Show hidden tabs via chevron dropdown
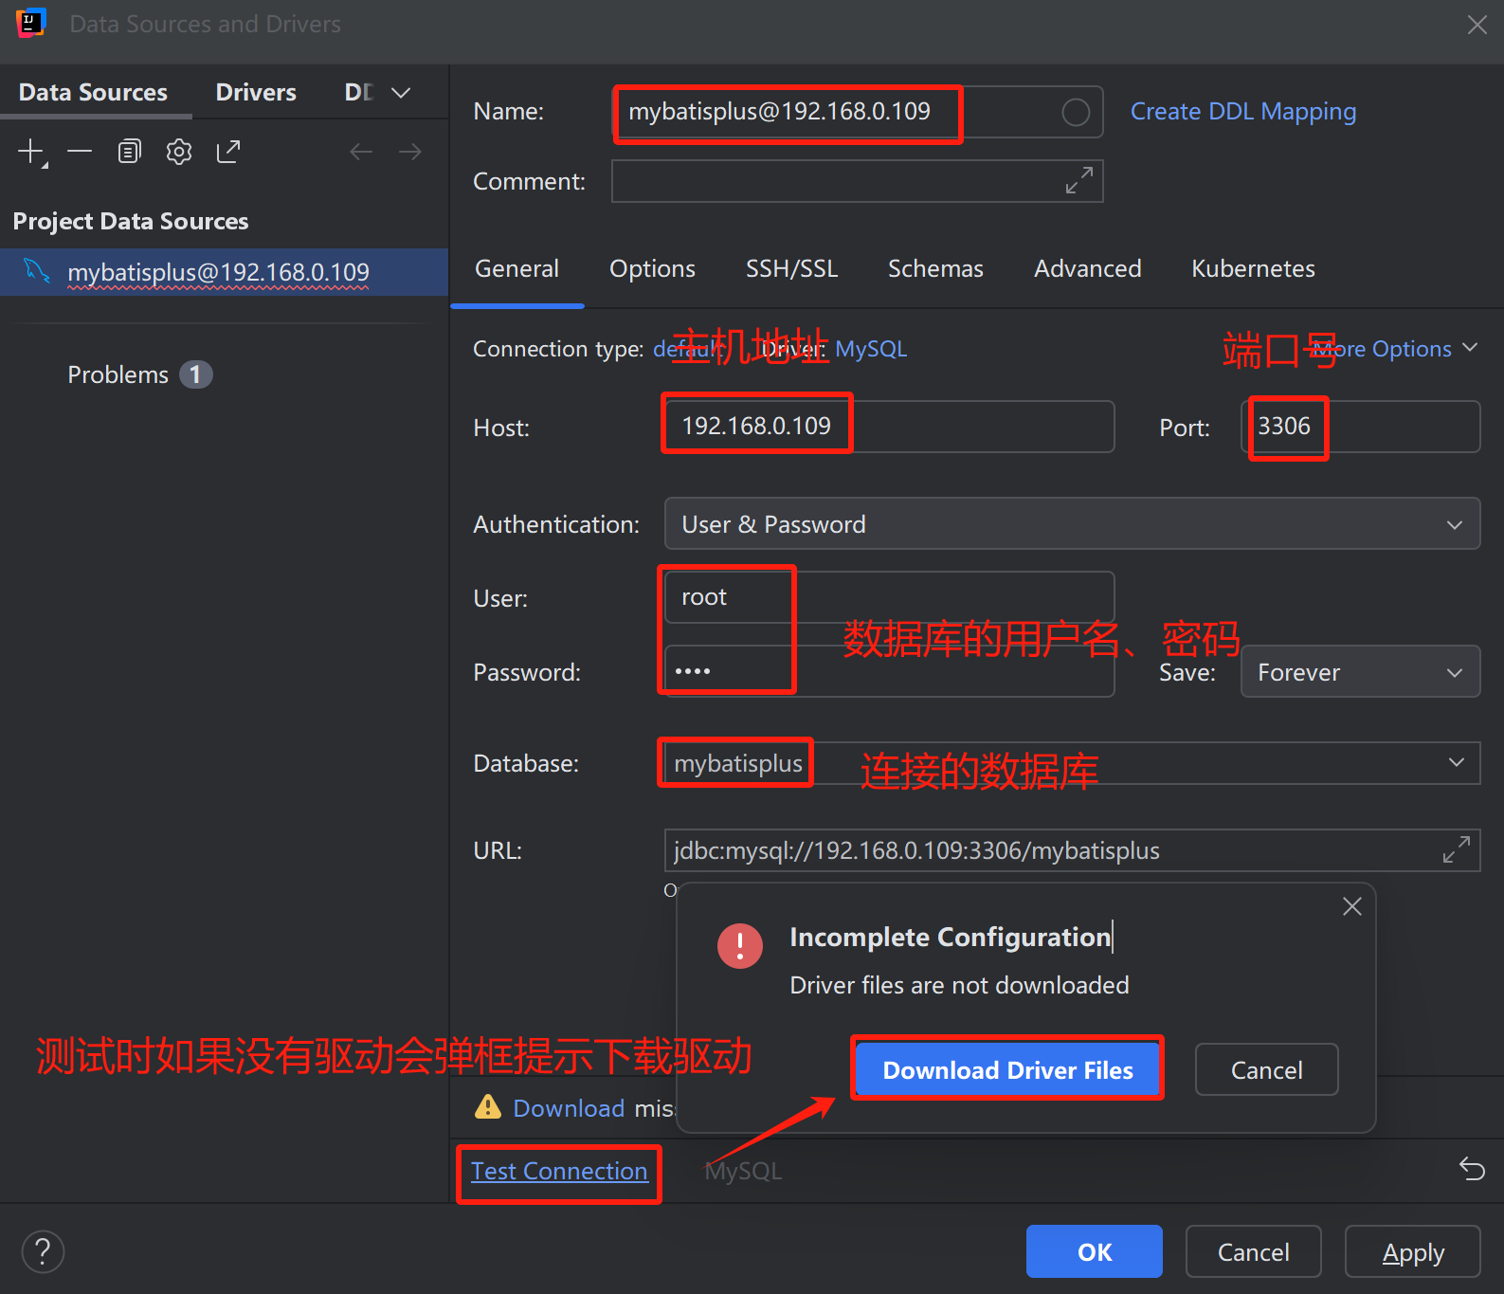This screenshot has width=1504, height=1294. (x=401, y=92)
